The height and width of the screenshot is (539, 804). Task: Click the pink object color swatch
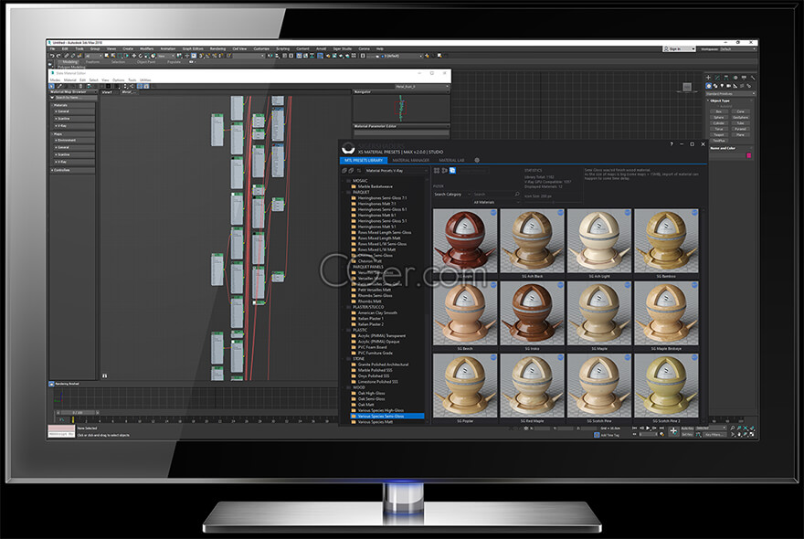(750, 156)
